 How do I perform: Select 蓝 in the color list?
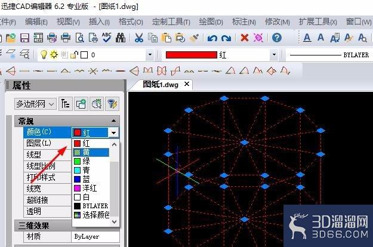91,179
